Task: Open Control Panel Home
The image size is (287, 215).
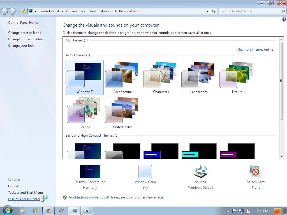Action: [x=23, y=23]
